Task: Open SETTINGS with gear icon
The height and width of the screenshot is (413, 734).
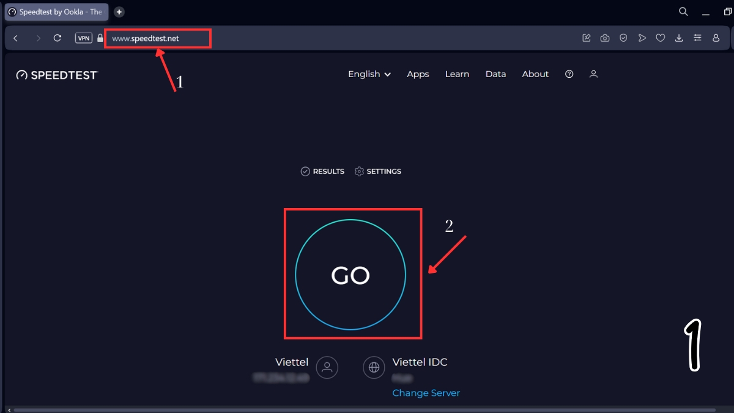Action: tap(378, 171)
